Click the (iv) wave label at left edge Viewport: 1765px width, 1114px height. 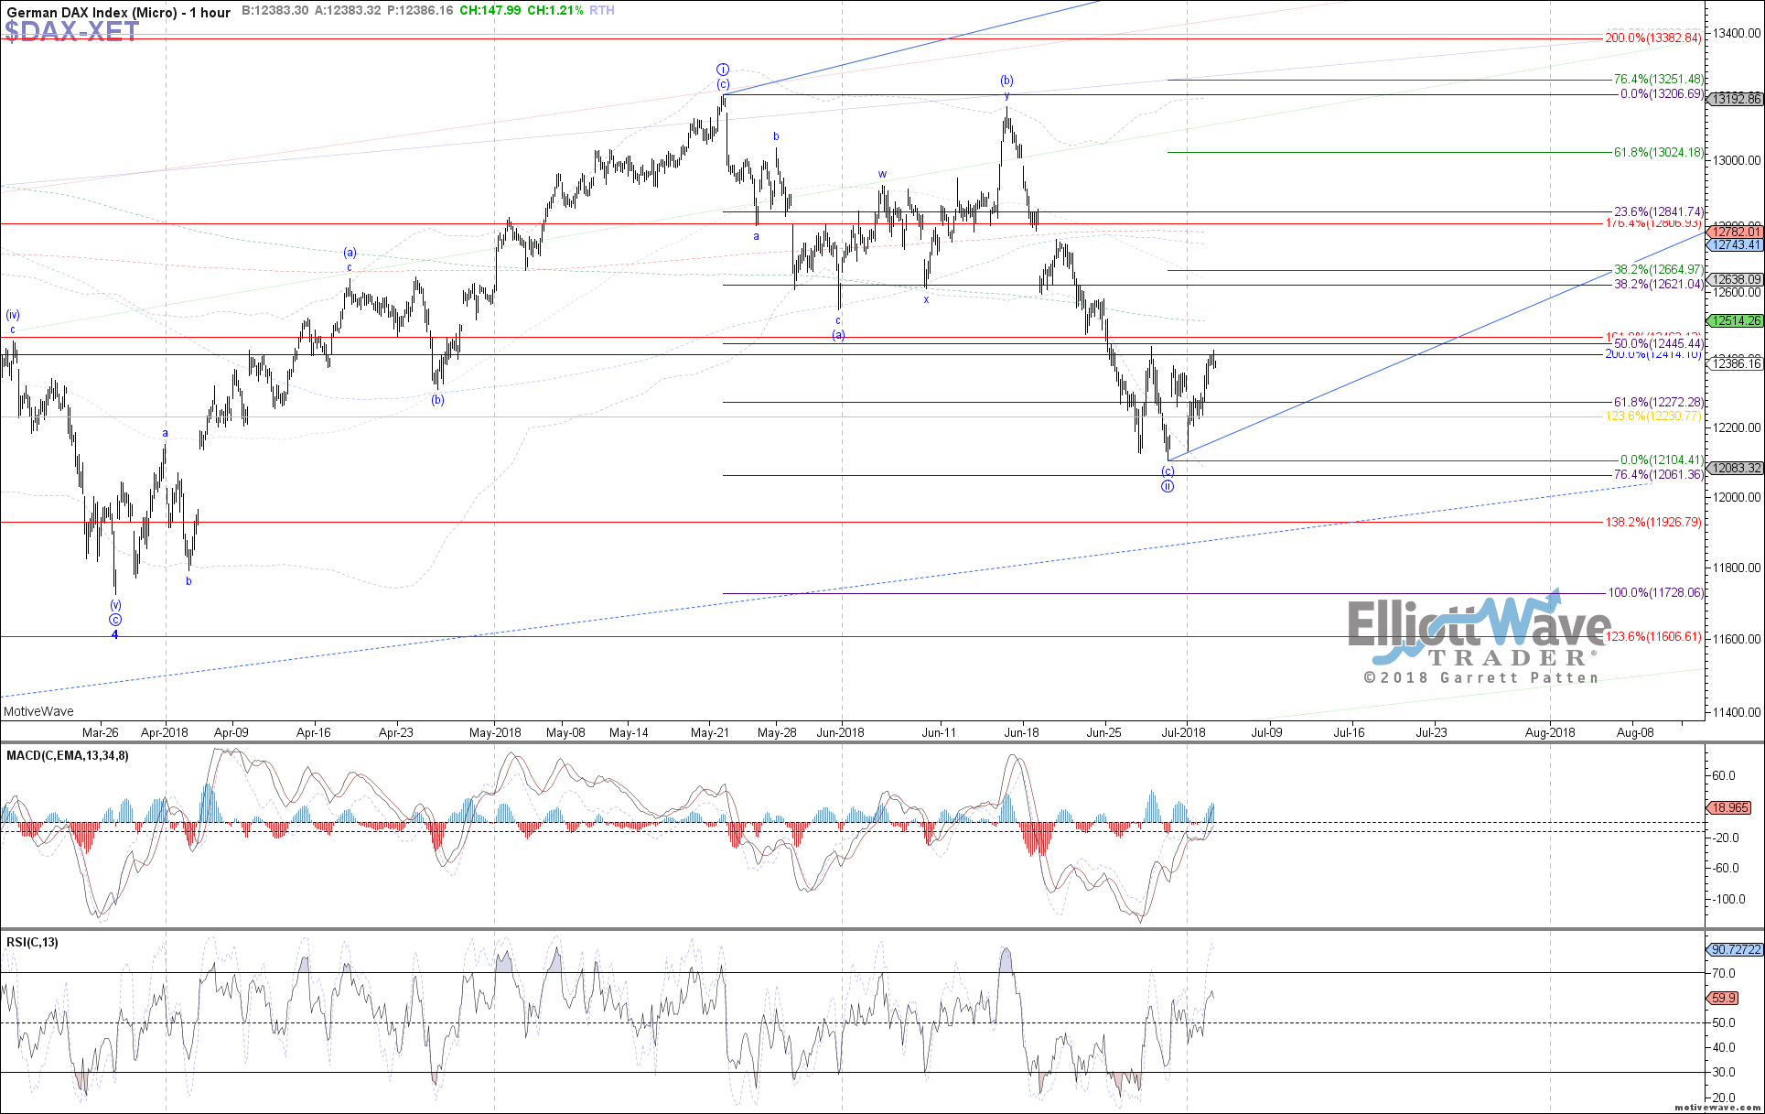pyautogui.click(x=13, y=315)
